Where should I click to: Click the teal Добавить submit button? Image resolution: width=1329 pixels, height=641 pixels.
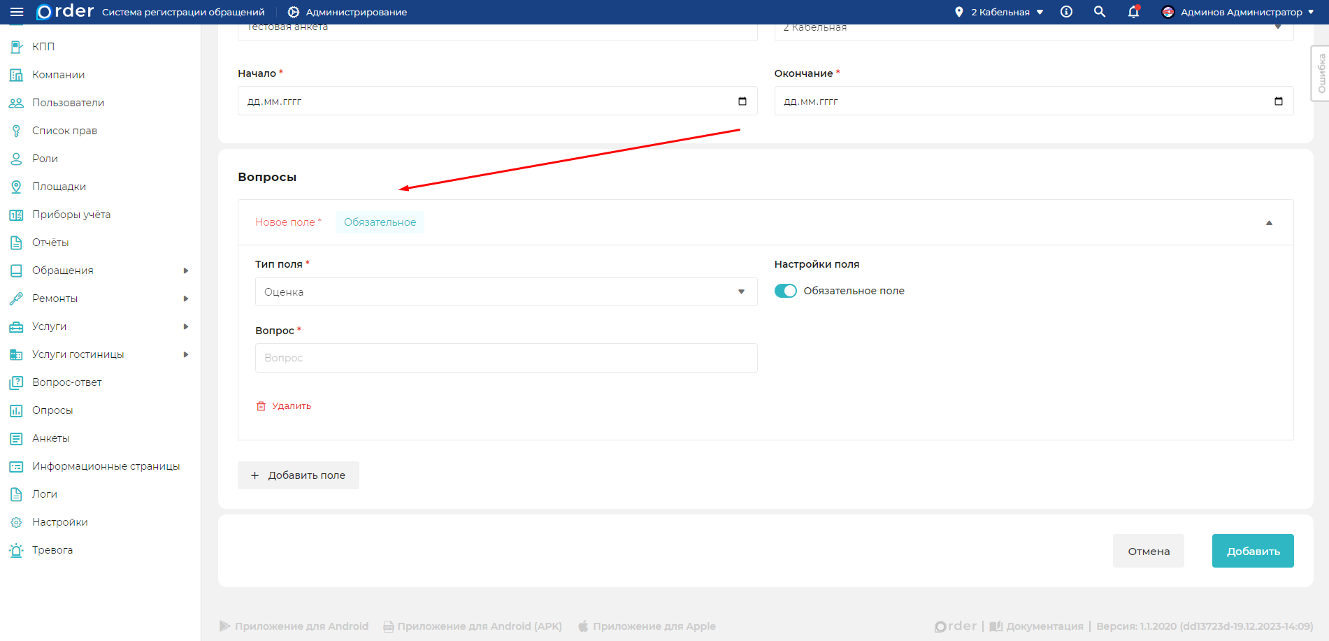pos(1252,551)
